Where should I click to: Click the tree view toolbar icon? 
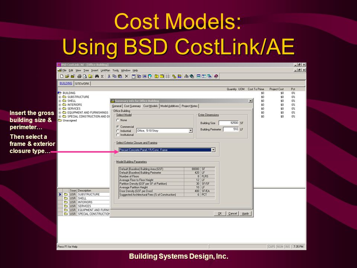tap(139, 76)
